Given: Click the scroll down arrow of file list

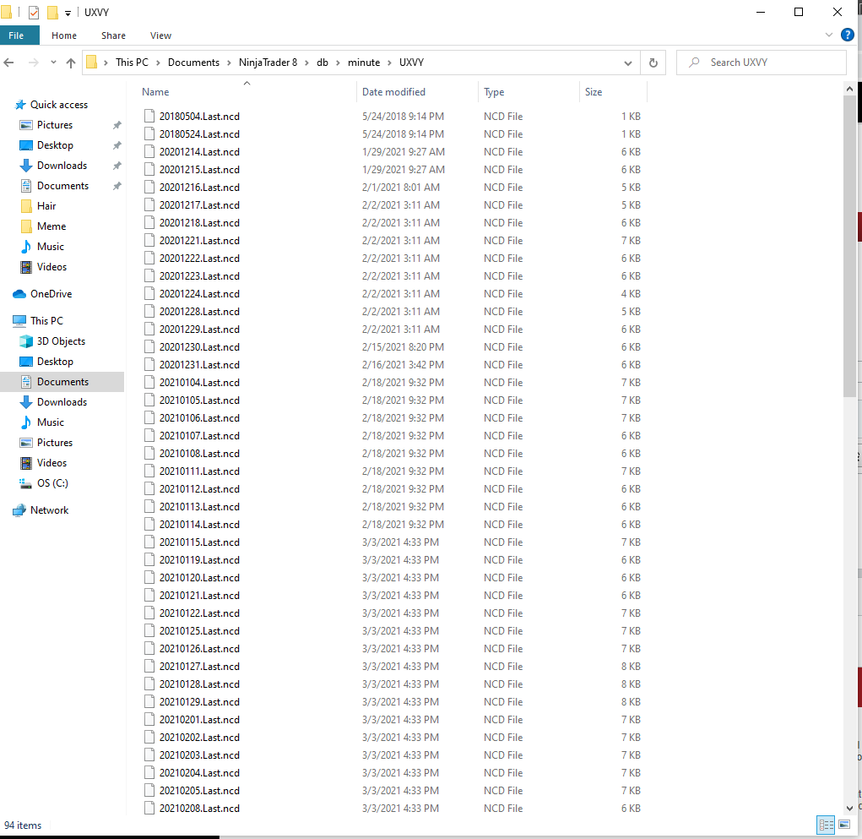Looking at the screenshot, I should coord(849,808).
